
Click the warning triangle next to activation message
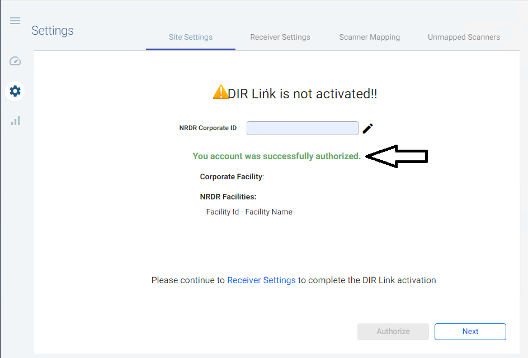[221, 92]
